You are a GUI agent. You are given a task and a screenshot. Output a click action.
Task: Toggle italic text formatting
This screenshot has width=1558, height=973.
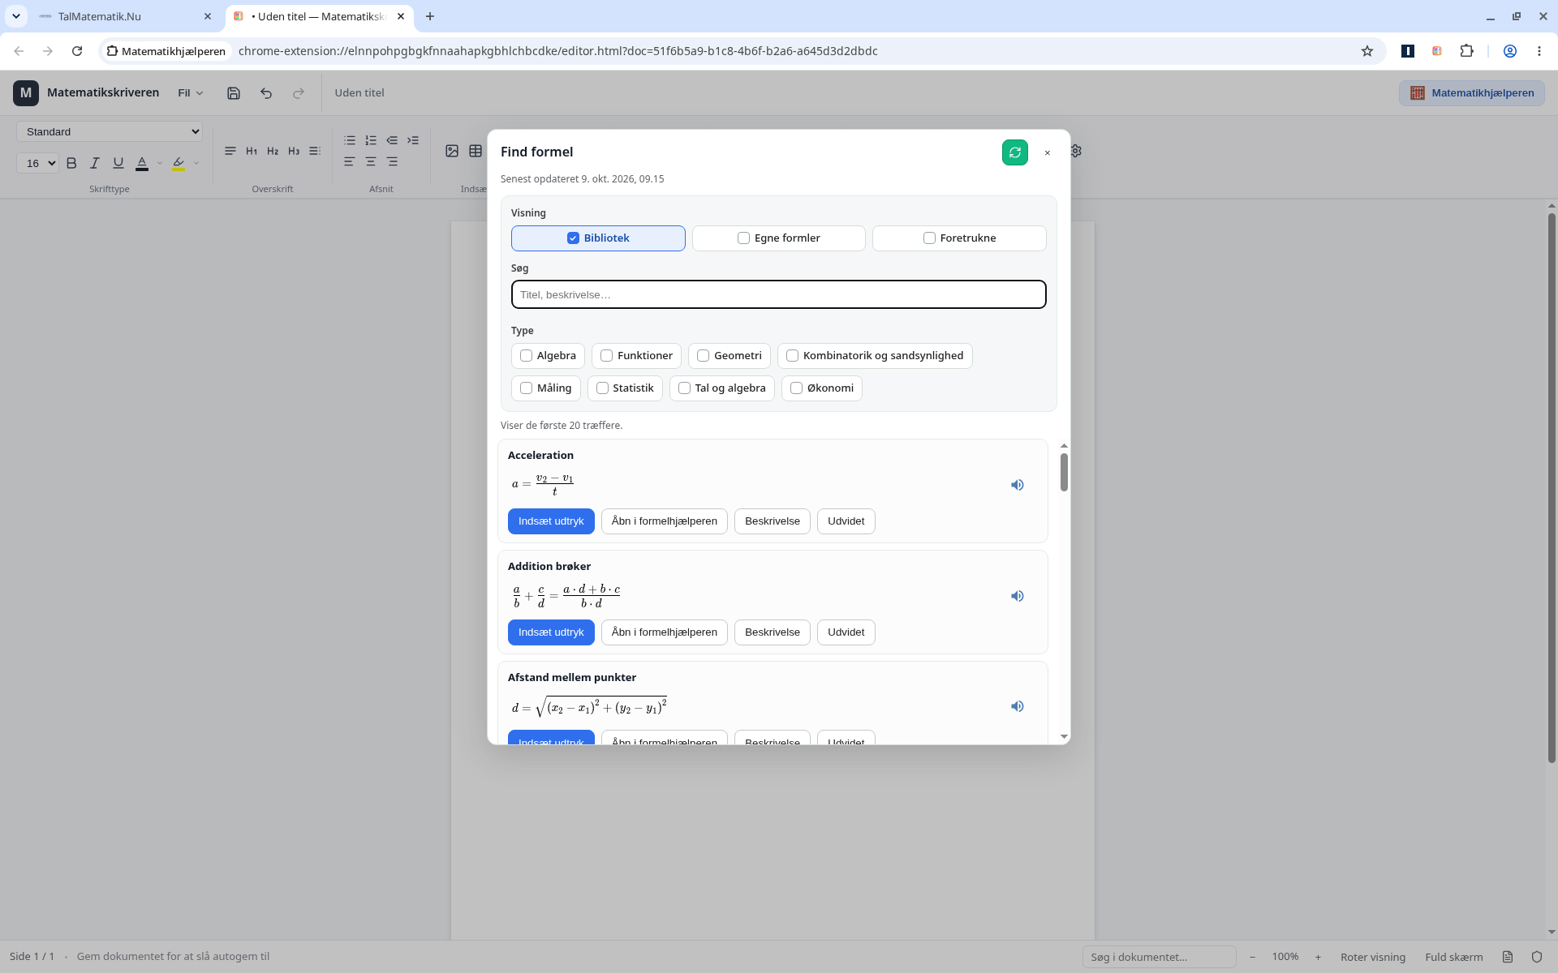(95, 163)
